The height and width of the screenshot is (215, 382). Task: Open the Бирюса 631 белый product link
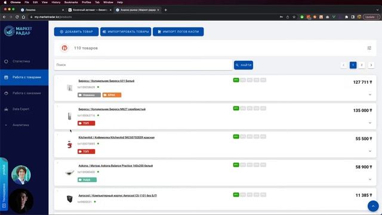[x=106, y=81]
